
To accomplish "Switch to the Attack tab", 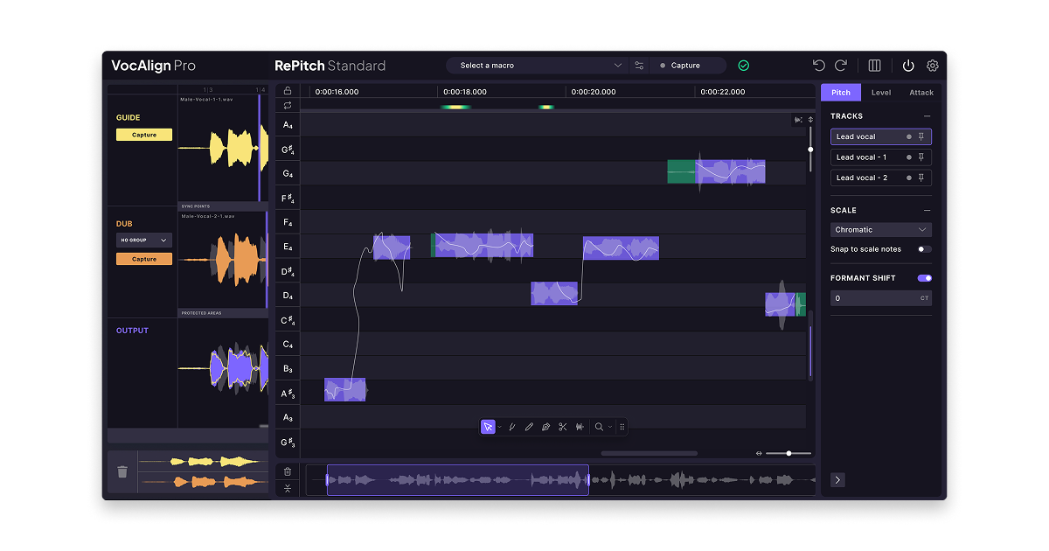I will click(x=921, y=92).
